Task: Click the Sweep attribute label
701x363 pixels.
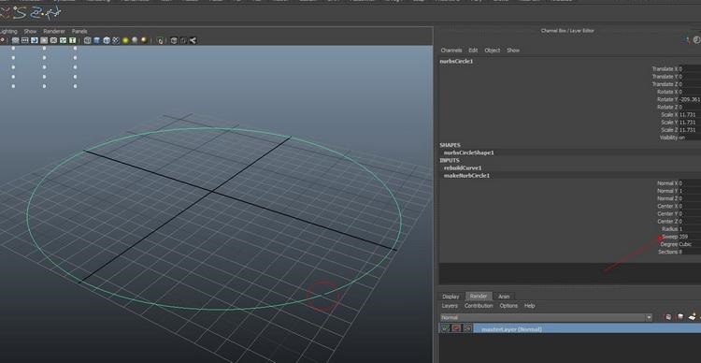Action: (669, 237)
